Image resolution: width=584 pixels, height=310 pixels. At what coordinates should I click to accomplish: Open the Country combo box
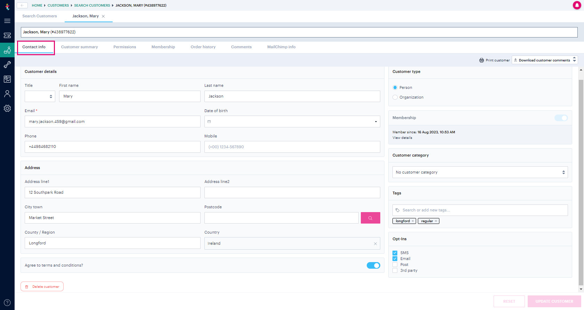click(292, 244)
